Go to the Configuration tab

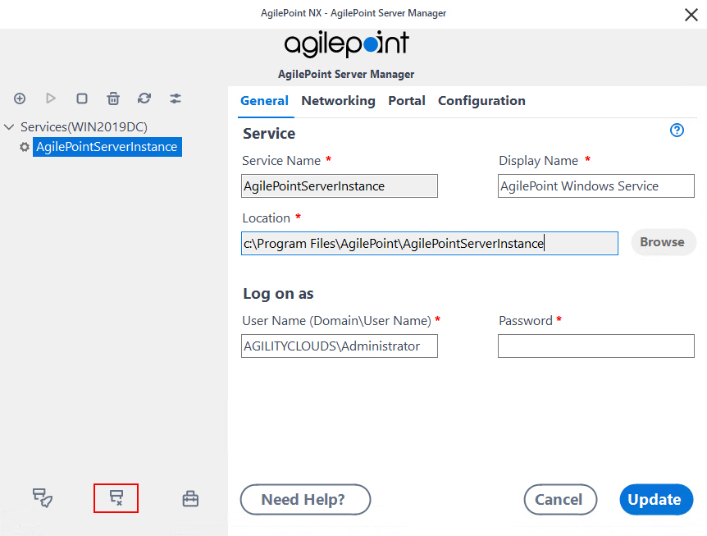pyautogui.click(x=481, y=101)
